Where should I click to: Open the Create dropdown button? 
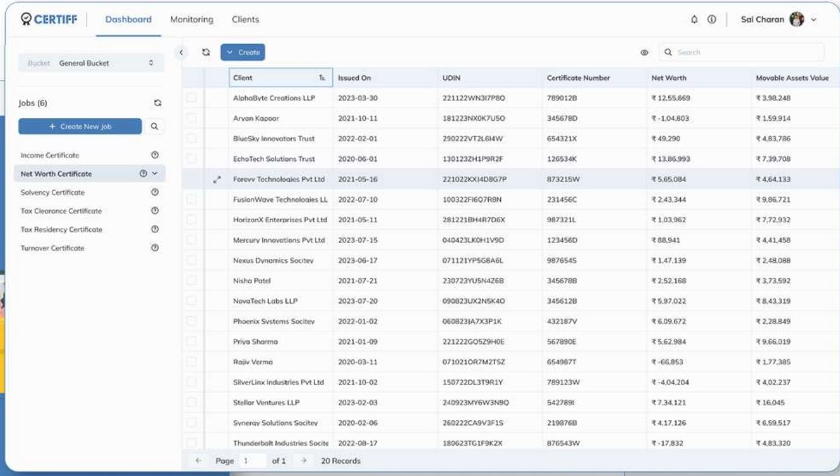(x=243, y=52)
